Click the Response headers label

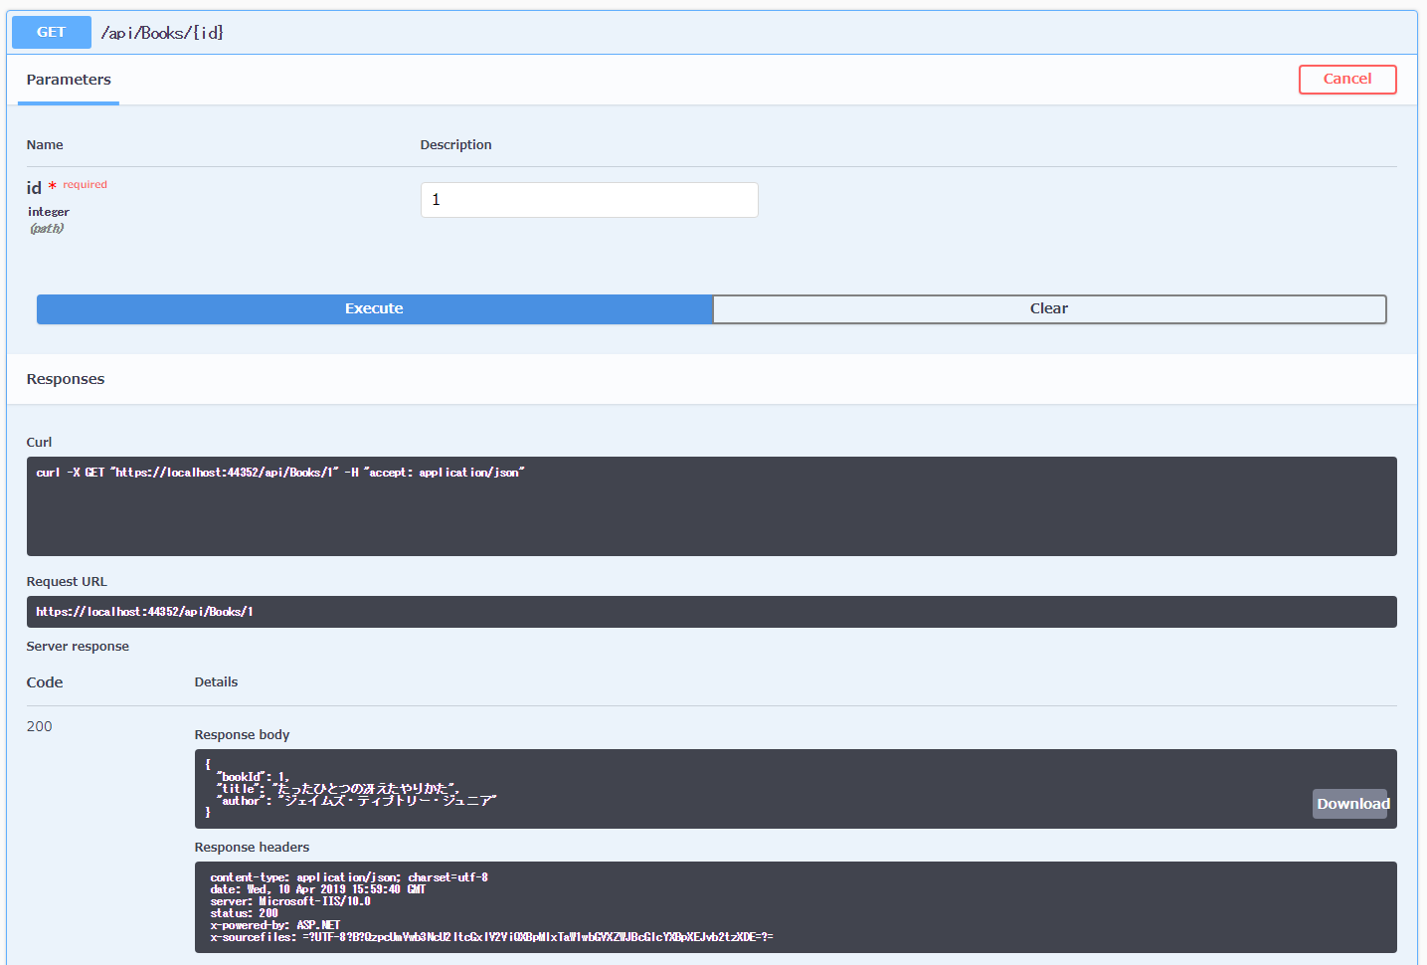(253, 848)
